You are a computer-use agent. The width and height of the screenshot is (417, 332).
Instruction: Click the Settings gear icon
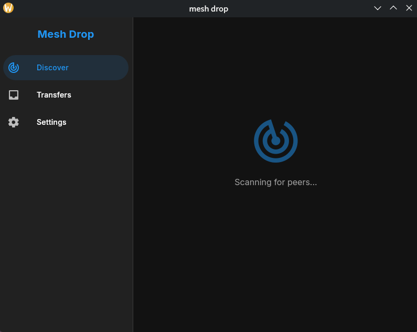pos(14,122)
